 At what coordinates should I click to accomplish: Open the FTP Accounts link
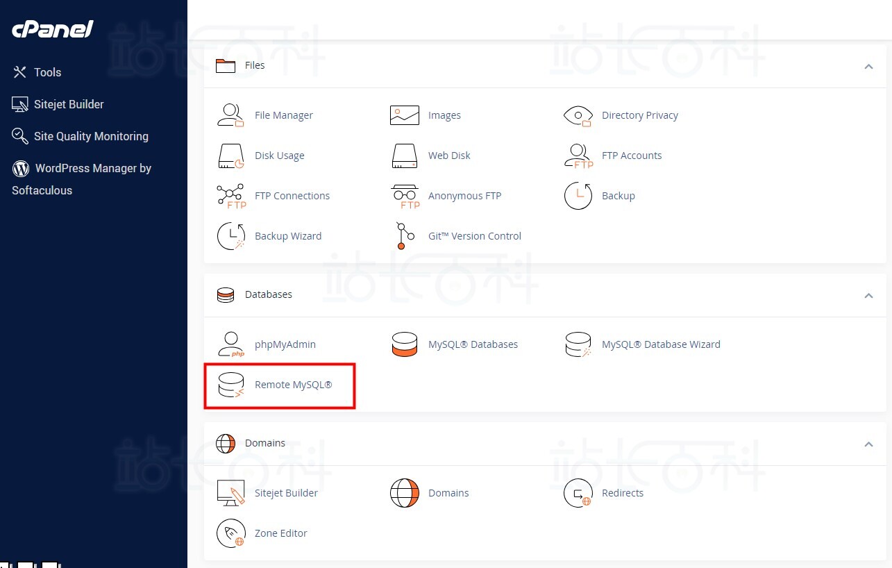[x=632, y=156]
